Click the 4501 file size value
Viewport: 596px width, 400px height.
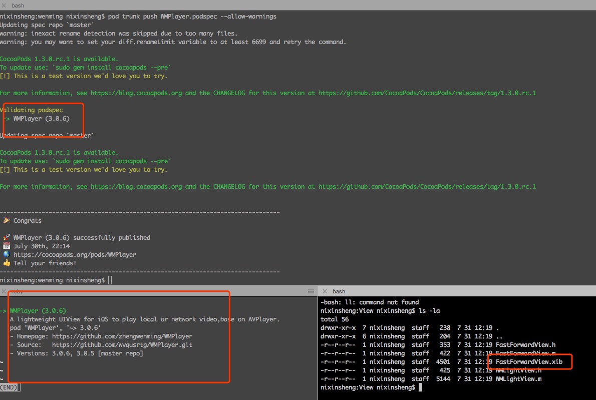[x=443, y=362]
